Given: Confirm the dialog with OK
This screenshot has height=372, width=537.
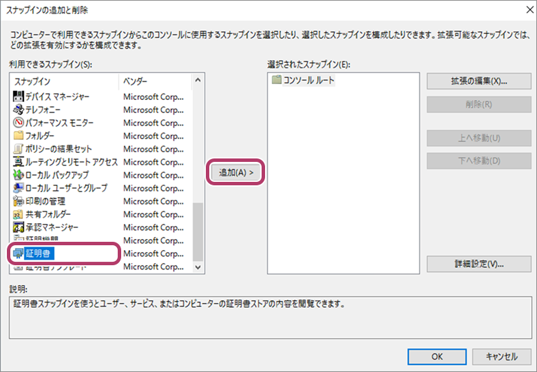Looking at the screenshot, I should [x=437, y=357].
